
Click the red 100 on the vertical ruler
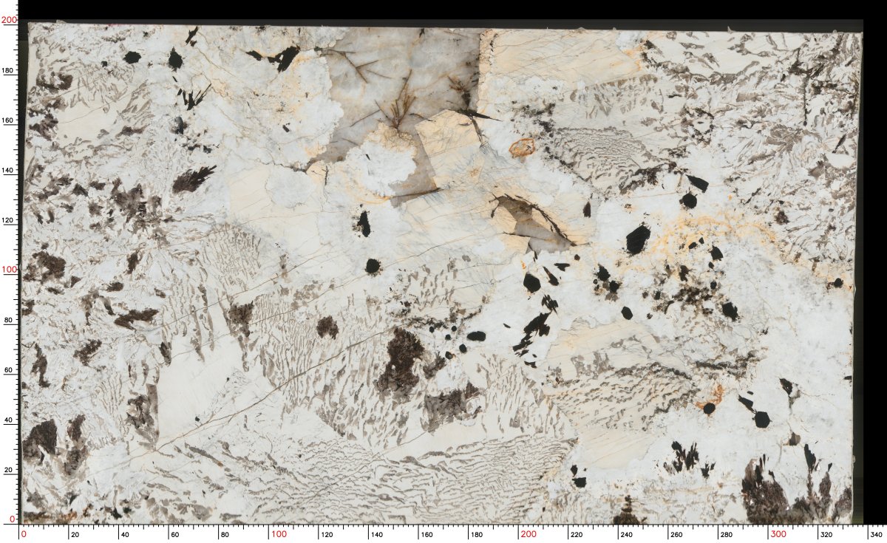[x=10, y=270]
